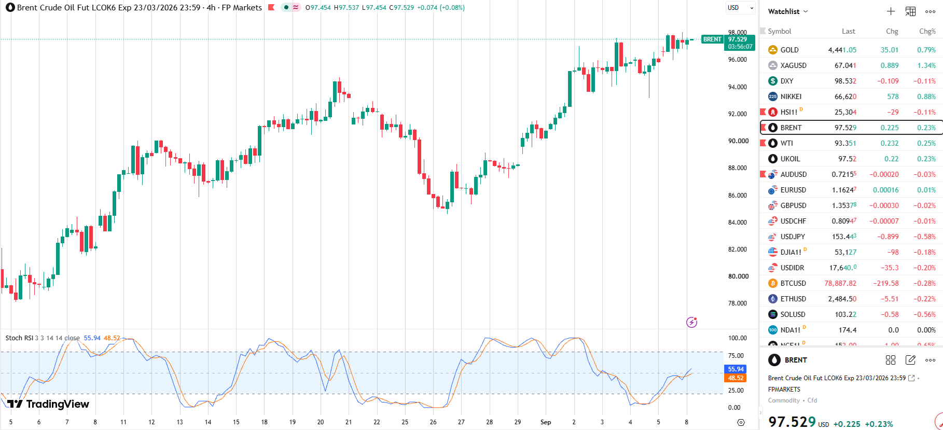Expand the Watchlist name dropdown
The width and height of the screenshot is (943, 430).
(788, 11)
